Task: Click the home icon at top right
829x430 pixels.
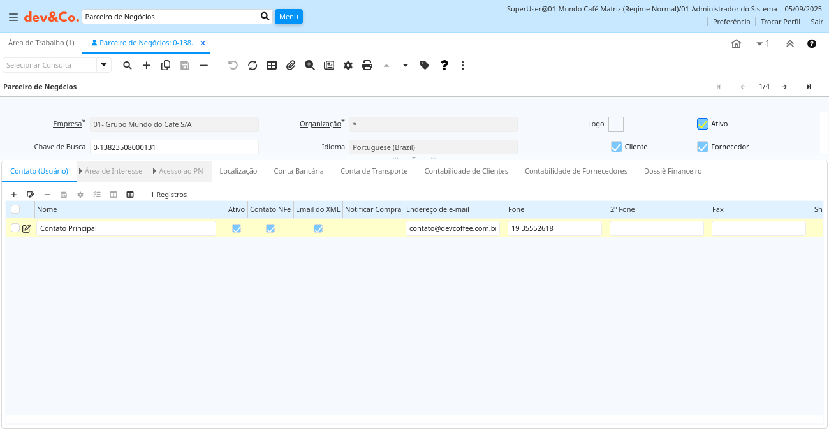Action: [x=736, y=44]
